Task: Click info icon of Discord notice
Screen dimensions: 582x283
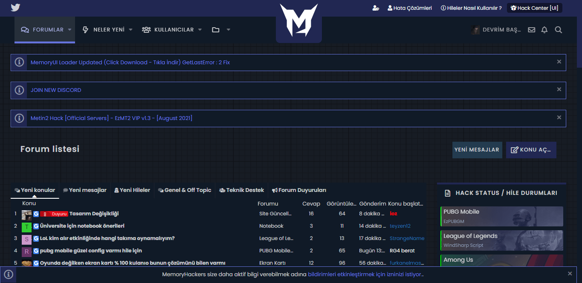Action: pyautogui.click(x=19, y=90)
